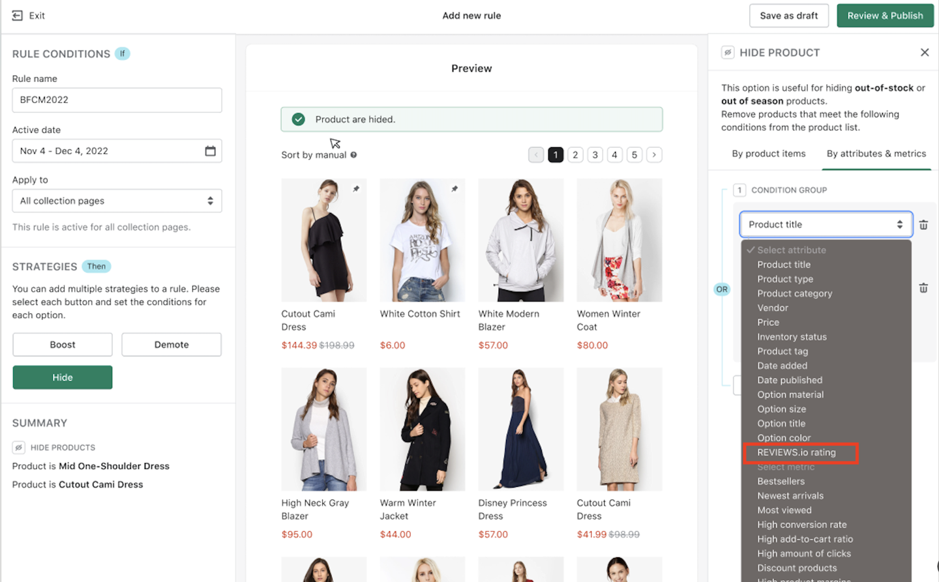Select Option size attribute

781,409
